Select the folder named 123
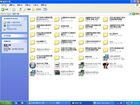 coord(57,58)
